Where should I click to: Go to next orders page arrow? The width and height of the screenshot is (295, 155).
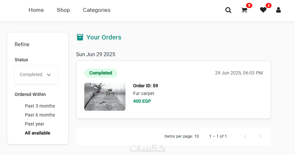[x=261, y=136]
